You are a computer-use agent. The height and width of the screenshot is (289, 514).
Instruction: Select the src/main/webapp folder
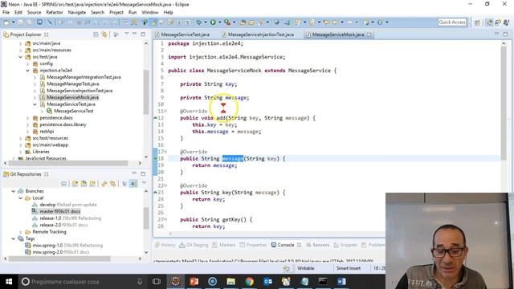point(50,144)
